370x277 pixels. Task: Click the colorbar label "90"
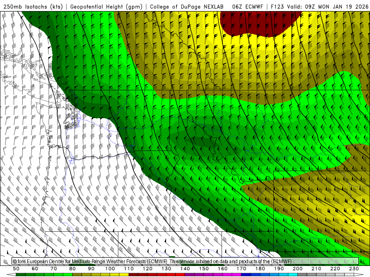coord(91,269)
